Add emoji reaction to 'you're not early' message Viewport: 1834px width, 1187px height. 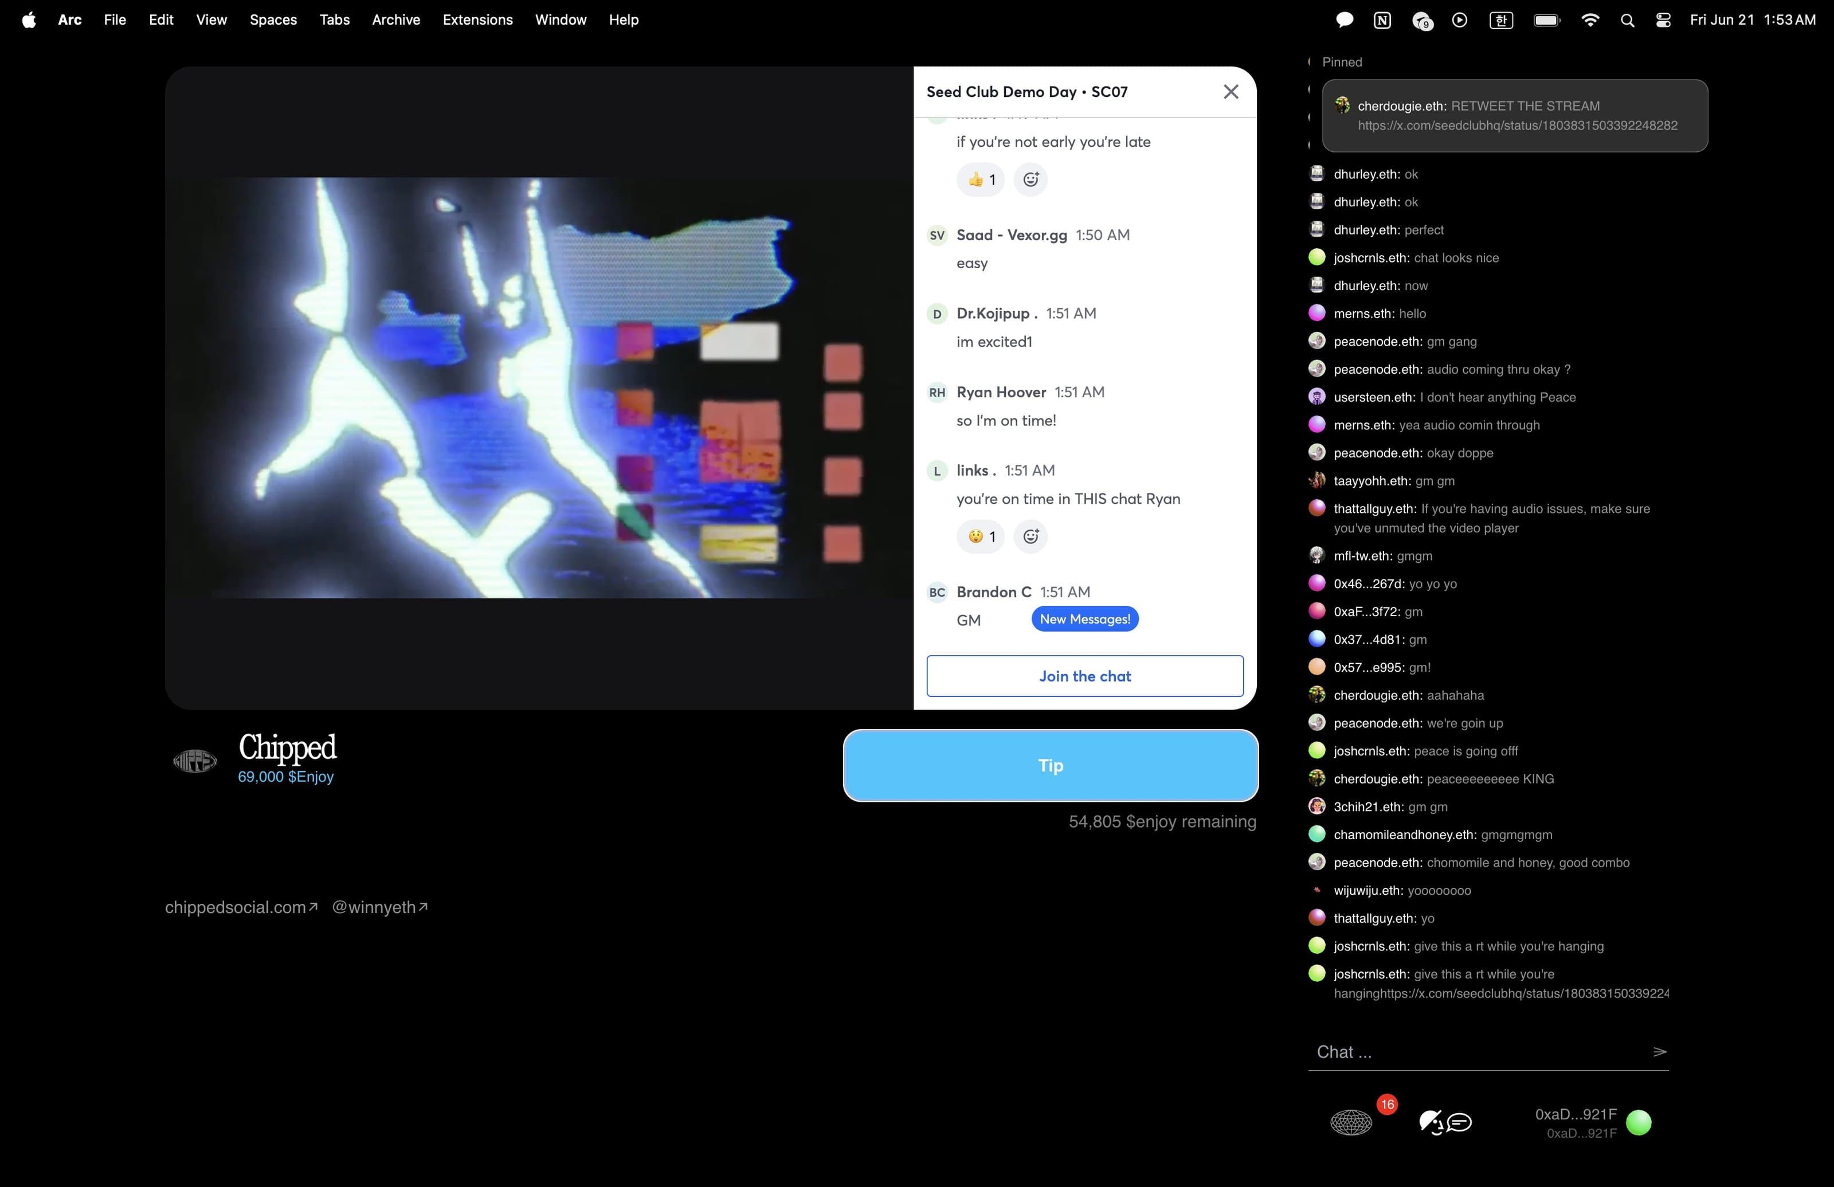pos(1030,179)
